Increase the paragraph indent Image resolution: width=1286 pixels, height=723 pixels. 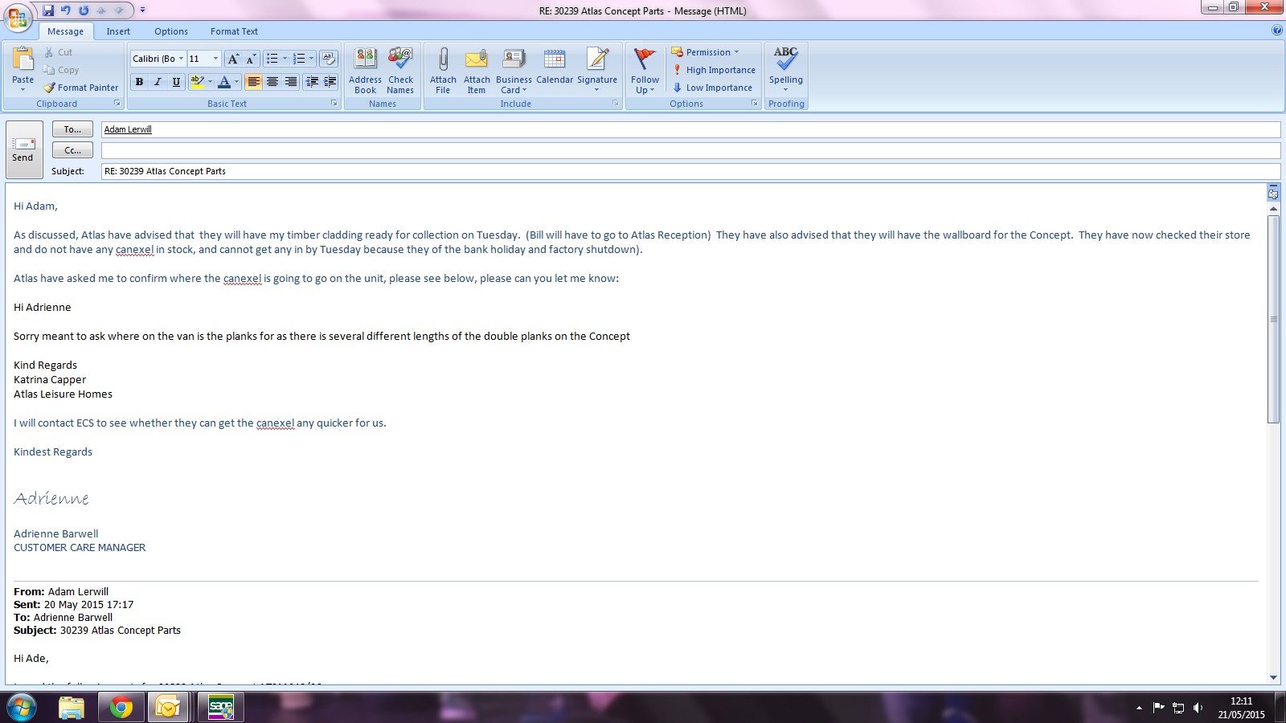[x=330, y=82]
